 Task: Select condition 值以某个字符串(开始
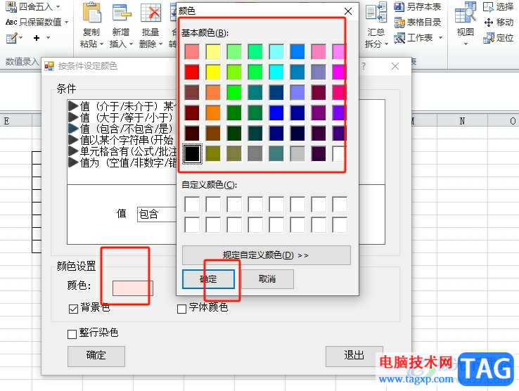pos(122,140)
